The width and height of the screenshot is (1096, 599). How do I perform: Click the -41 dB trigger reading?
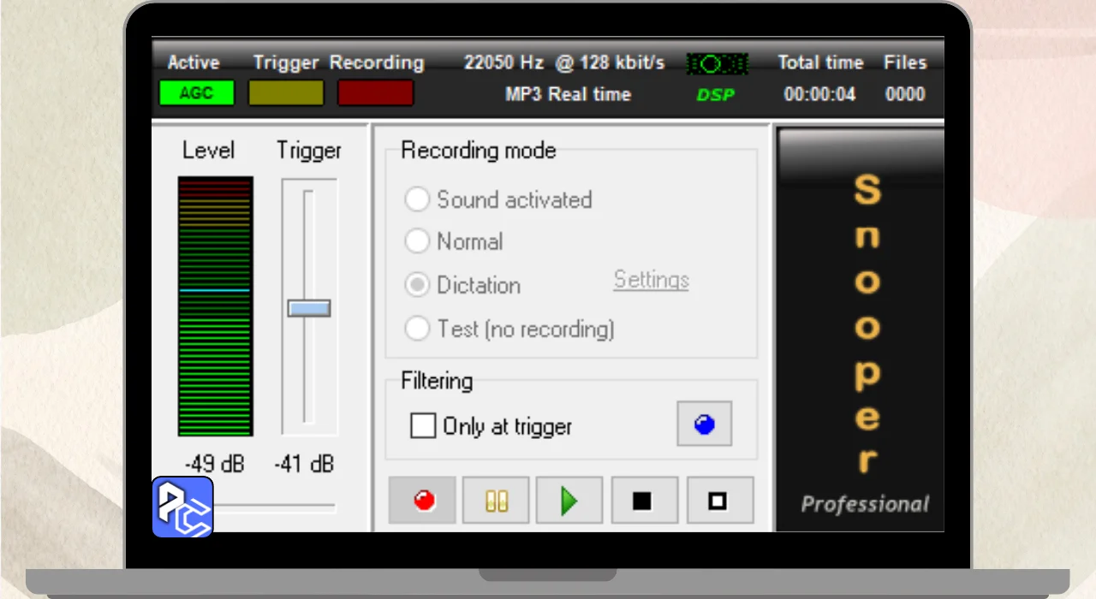click(x=304, y=465)
